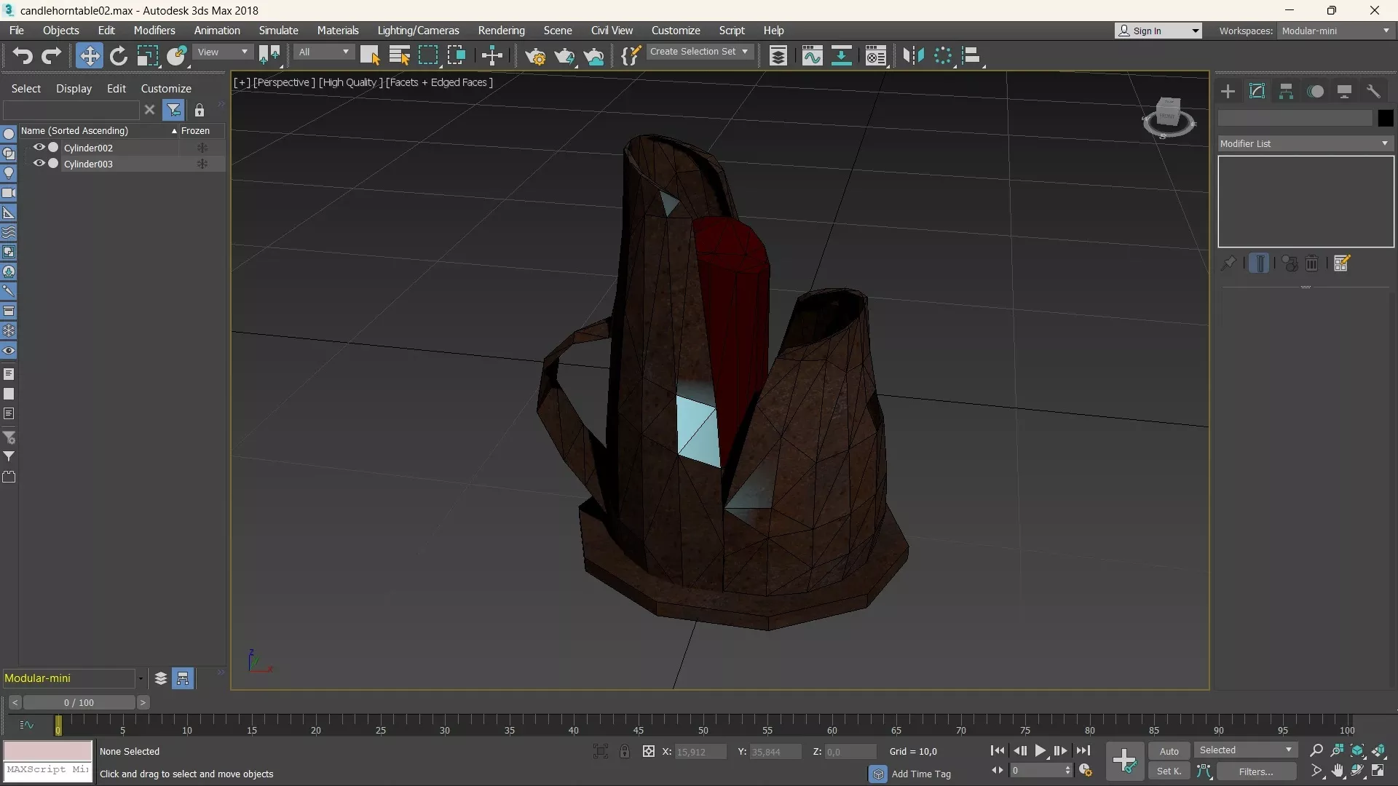Select the Scale tool
The image size is (1398, 786).
(x=147, y=56)
